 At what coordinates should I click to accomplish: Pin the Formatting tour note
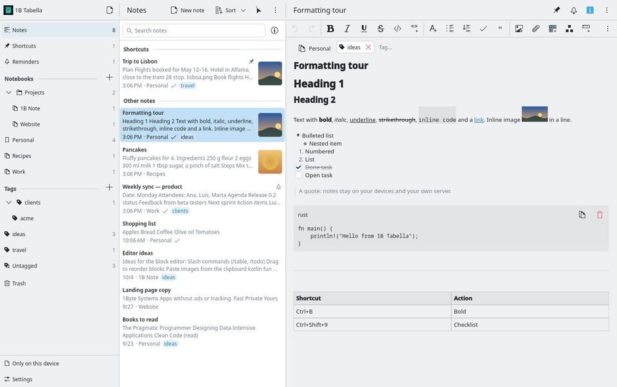click(557, 10)
